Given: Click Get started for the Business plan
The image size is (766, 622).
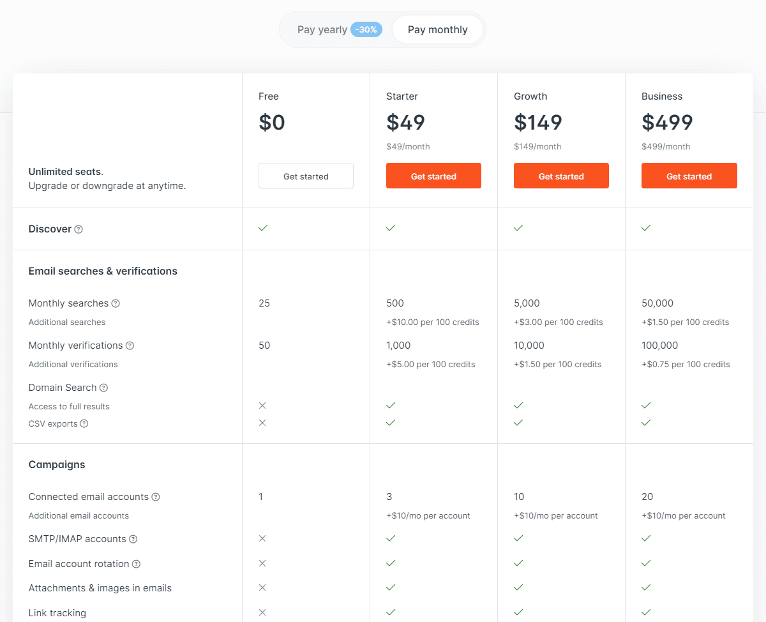Looking at the screenshot, I should [x=689, y=176].
